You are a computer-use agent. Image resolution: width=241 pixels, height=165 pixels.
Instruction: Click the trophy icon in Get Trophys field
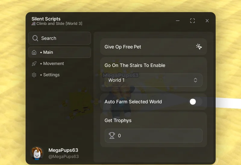112,135
